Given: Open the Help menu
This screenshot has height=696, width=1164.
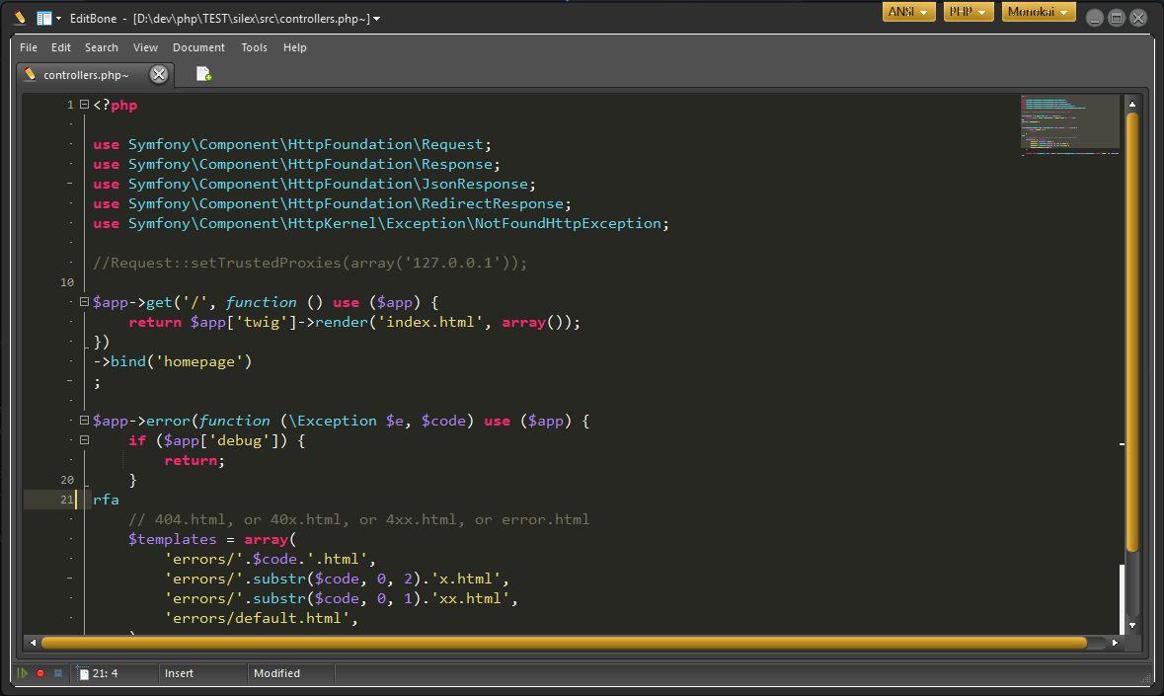Looking at the screenshot, I should (x=295, y=47).
